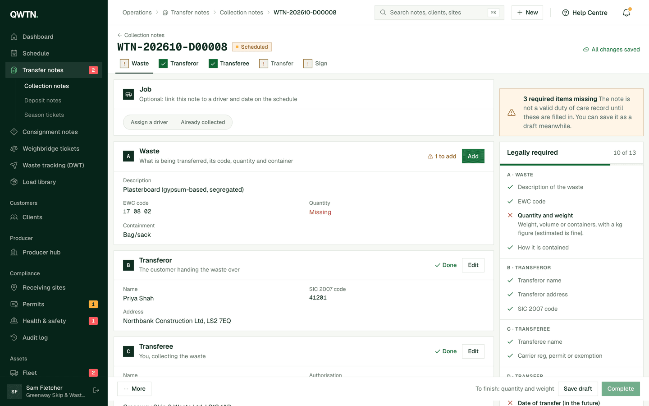
Task: Click the QWTN logo
Action: [24, 14]
